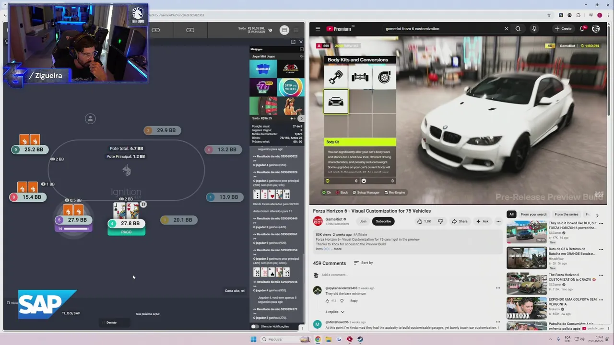Clear the YouTube search box text

506,29
